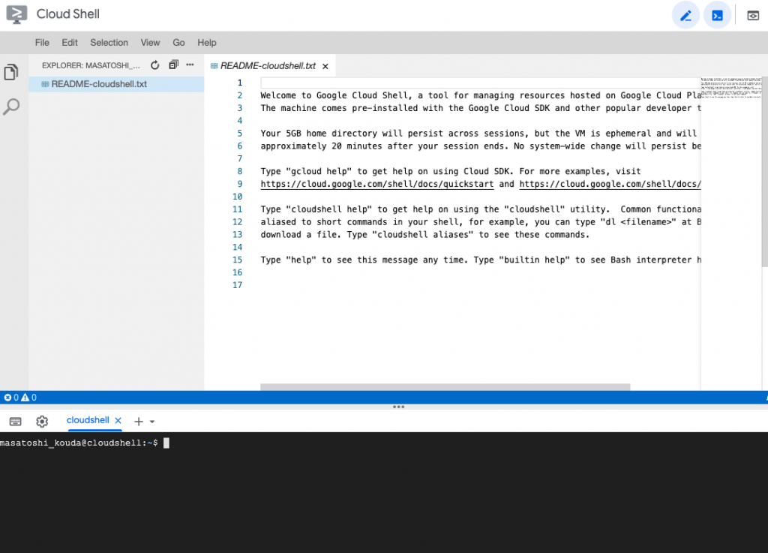Open the Terminal icon in the header
Viewport: 768px width, 553px height.
click(x=717, y=15)
